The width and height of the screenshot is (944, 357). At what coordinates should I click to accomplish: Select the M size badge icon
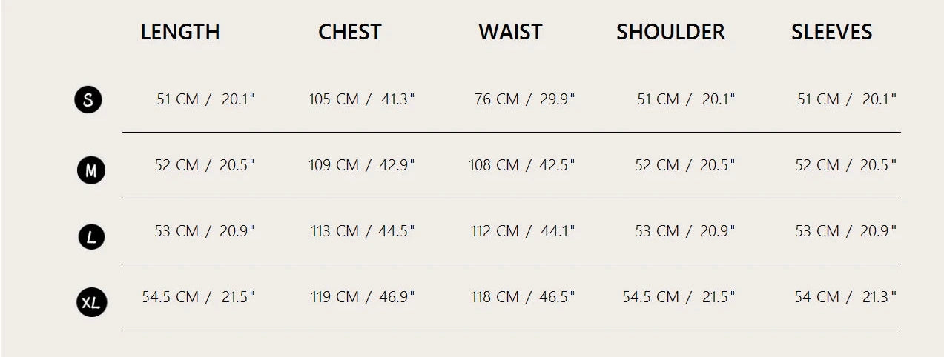tap(91, 171)
